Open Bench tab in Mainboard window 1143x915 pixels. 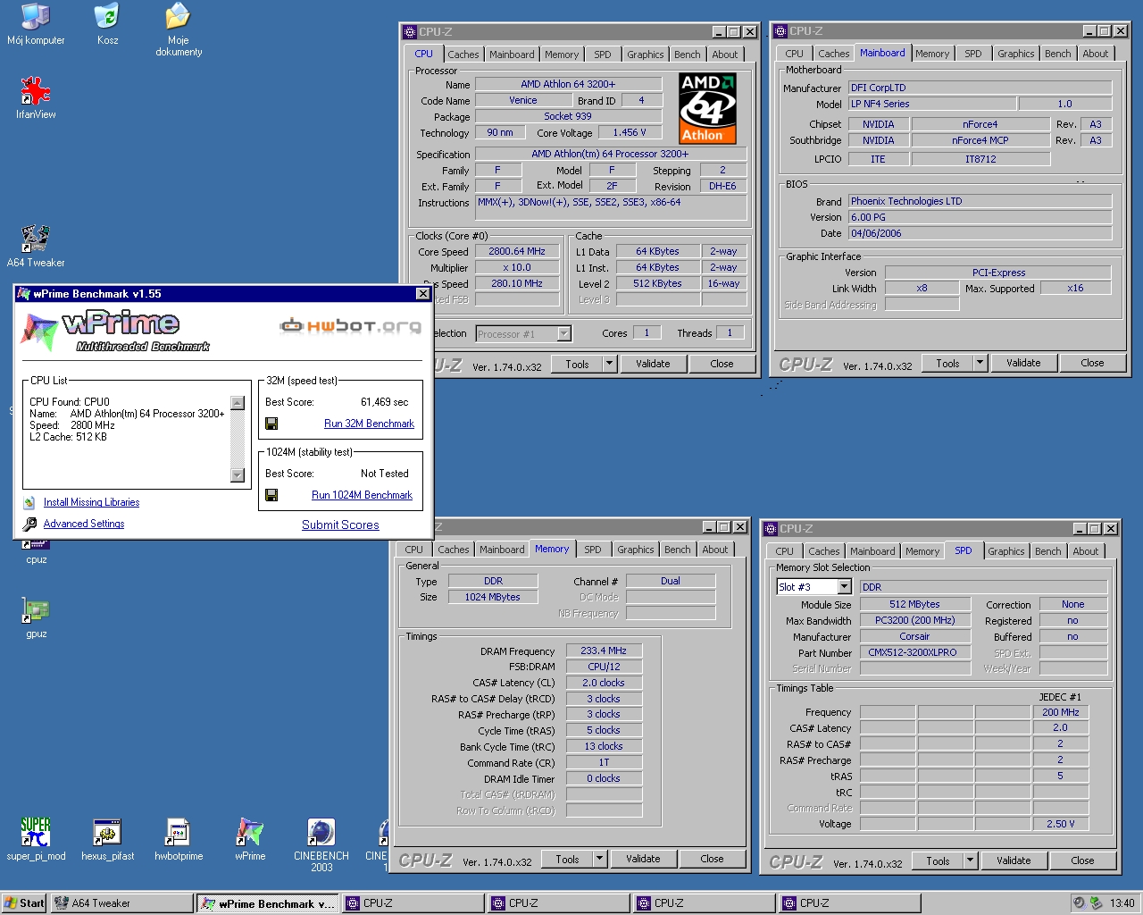1058,54
